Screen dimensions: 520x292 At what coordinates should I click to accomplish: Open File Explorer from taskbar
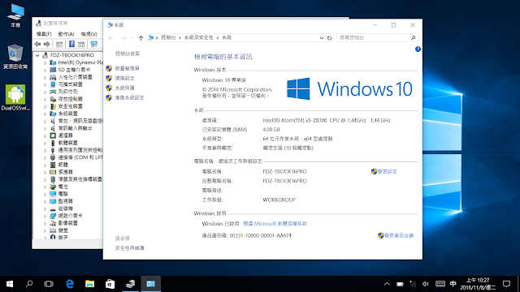89,284
